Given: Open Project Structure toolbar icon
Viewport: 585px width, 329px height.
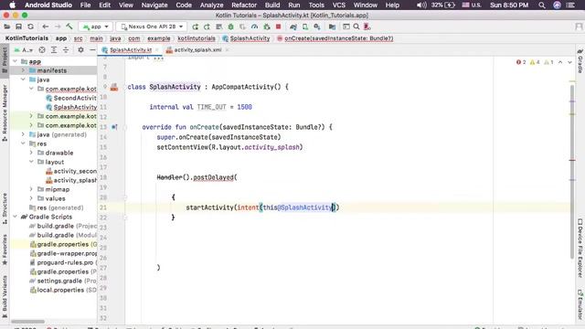Looking at the screenshot, I should [x=332, y=27].
